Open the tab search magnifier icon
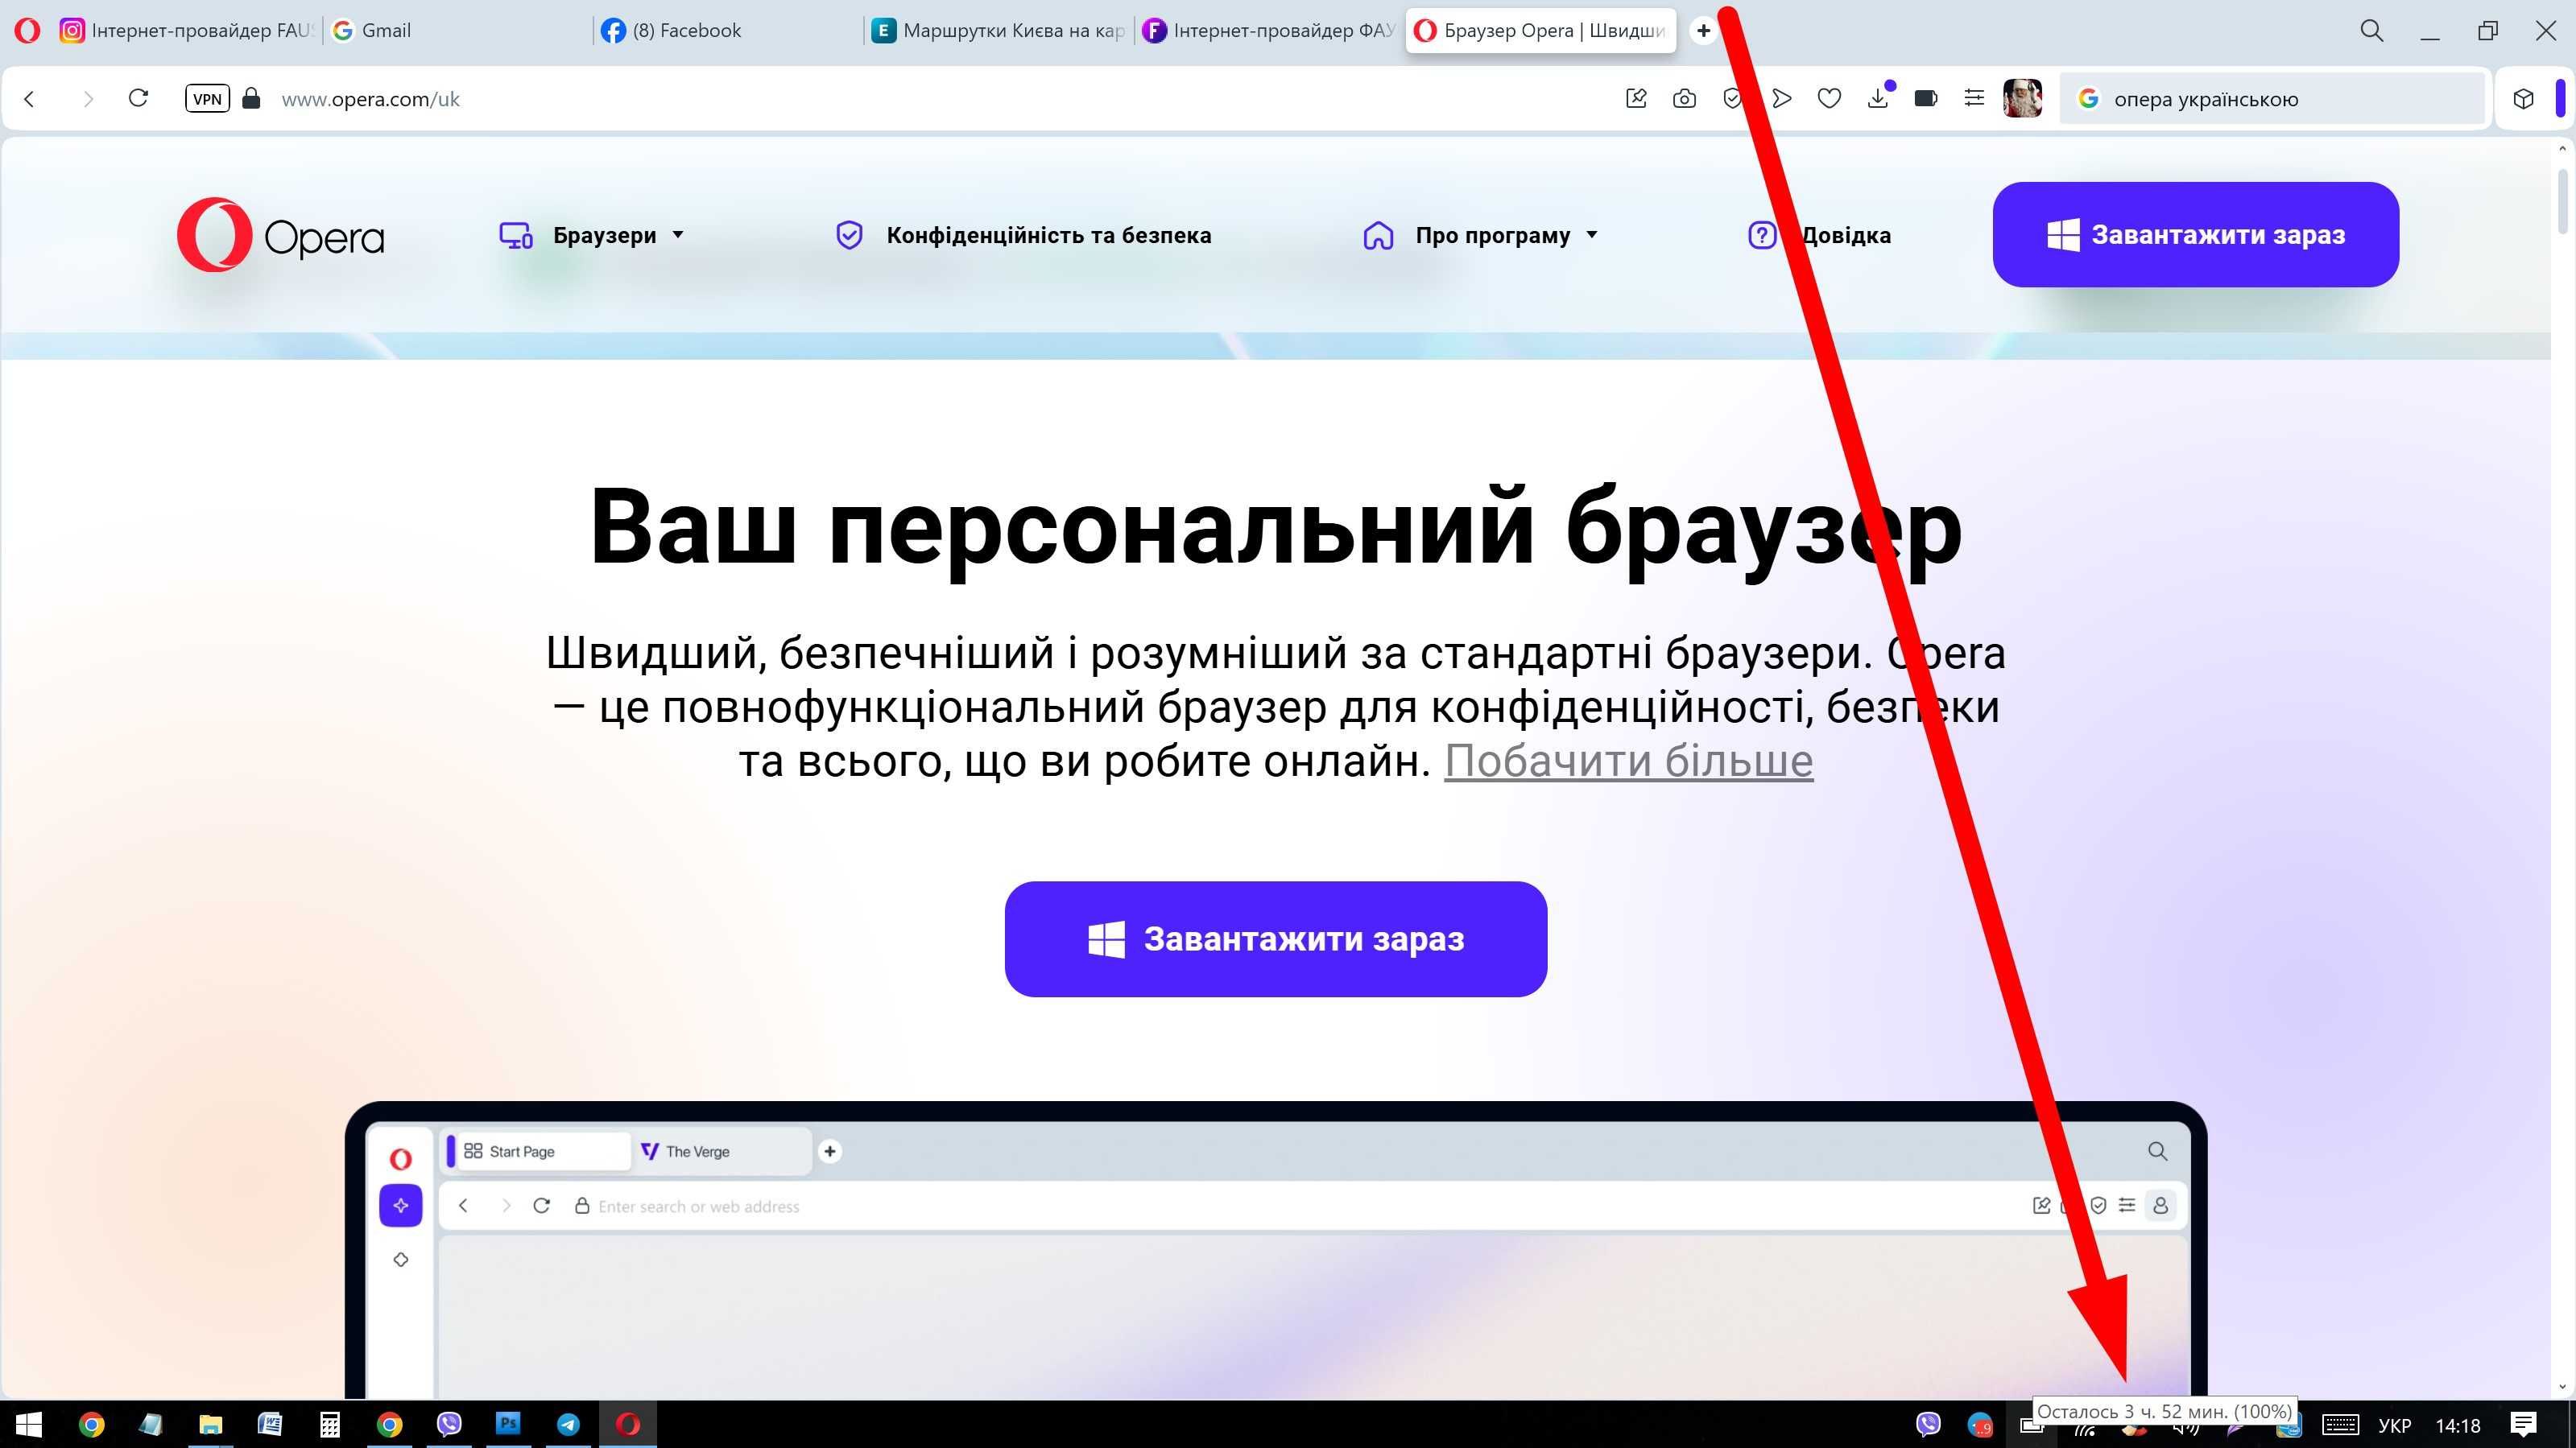This screenshot has width=2576, height=1448. (x=2372, y=30)
